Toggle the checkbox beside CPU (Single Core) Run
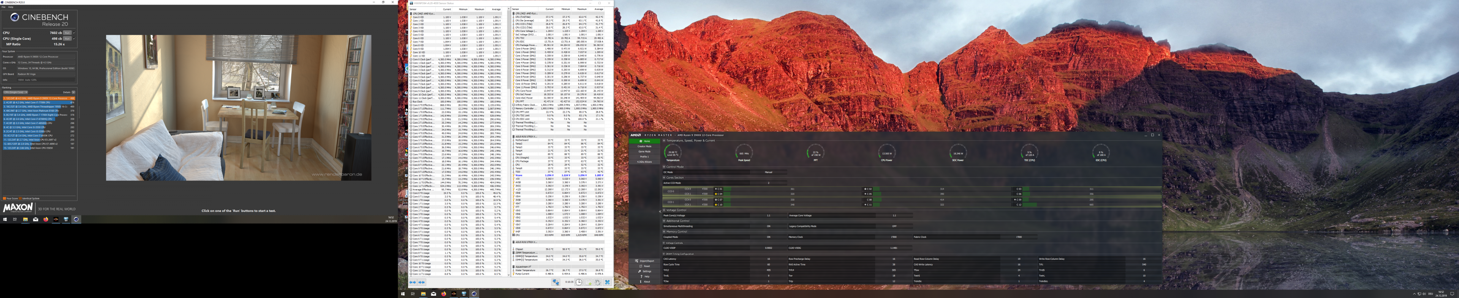 74,38
